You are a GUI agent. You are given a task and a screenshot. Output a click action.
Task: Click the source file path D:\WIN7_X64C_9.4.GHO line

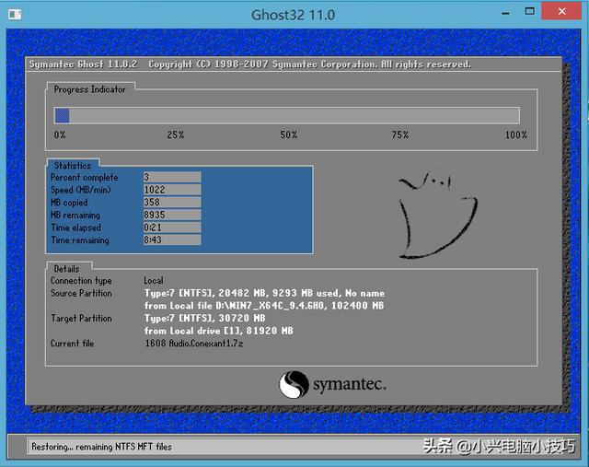coord(264,306)
